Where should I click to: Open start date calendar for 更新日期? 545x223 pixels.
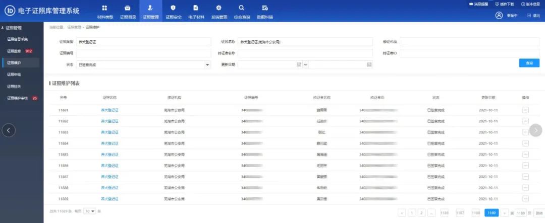(x=299, y=65)
